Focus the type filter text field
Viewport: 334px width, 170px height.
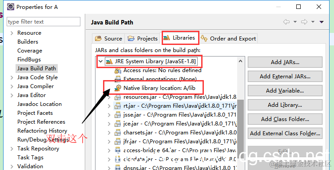44,22
